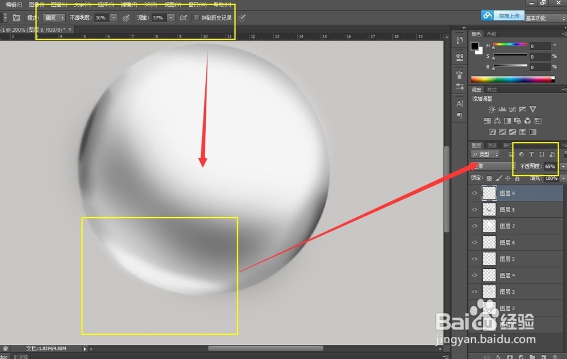Lock transparent pixels (checker icon)
The image size is (567, 359).
[489, 178]
